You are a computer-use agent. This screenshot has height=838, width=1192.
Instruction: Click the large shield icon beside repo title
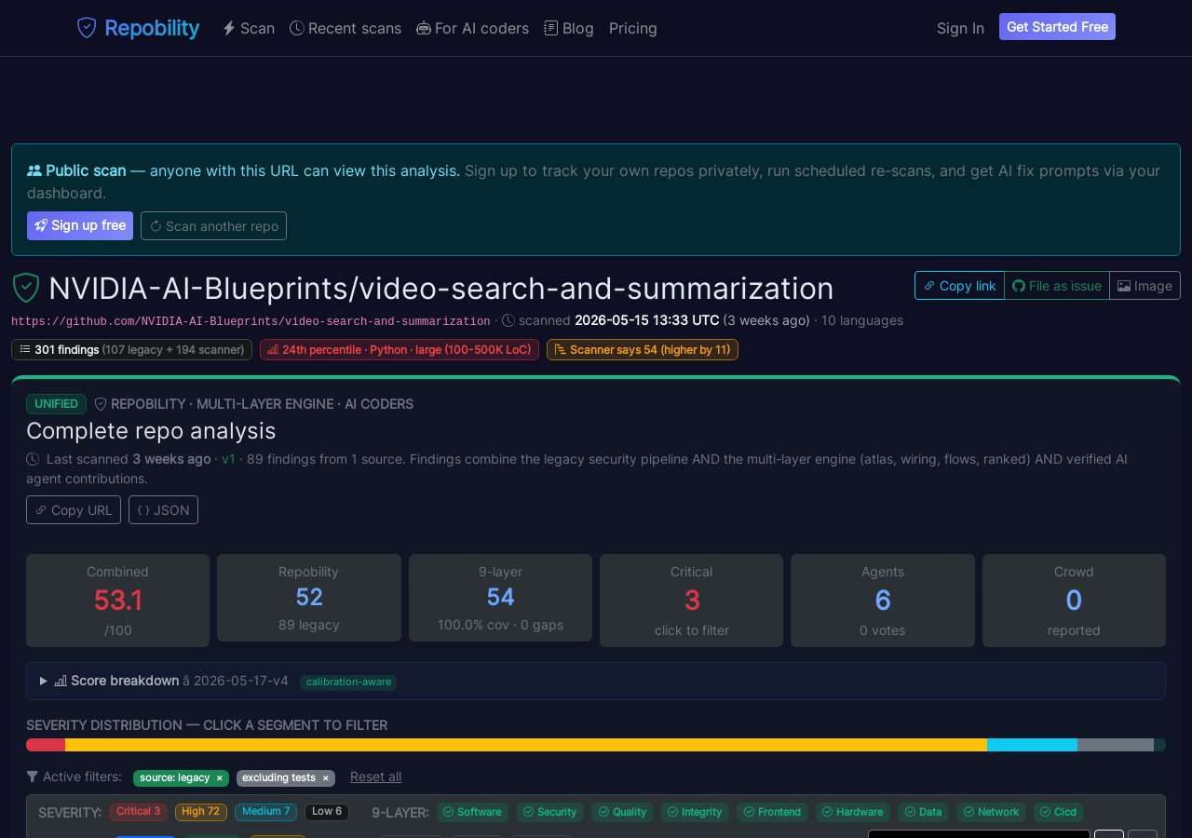click(x=26, y=288)
